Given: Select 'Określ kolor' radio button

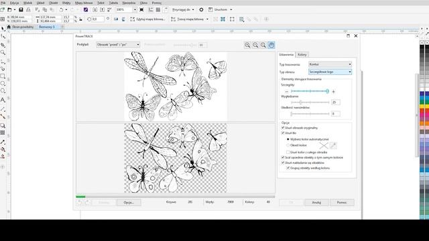Looking at the screenshot, I should pos(288,145).
